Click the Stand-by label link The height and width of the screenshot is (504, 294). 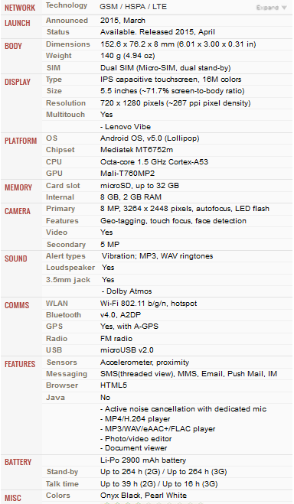63,472
